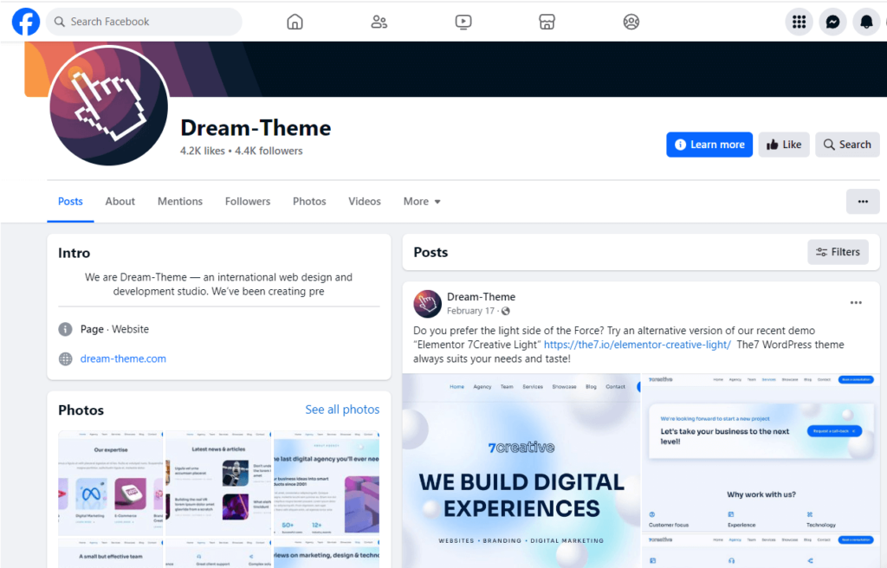This screenshot has height=568, width=887.
Task: Open the posts Filters button
Action: point(838,252)
